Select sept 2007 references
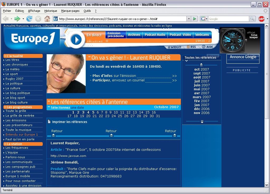Viewport: 270px width, 194px height. pos(202,73)
